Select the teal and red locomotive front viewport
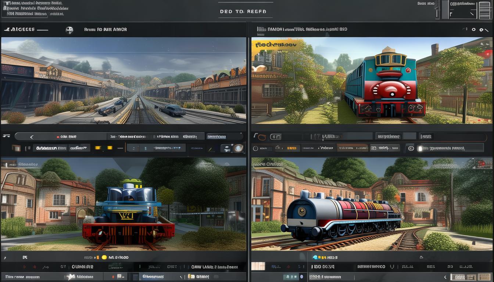Image resolution: width=494 pixels, height=282 pixels. point(372,80)
